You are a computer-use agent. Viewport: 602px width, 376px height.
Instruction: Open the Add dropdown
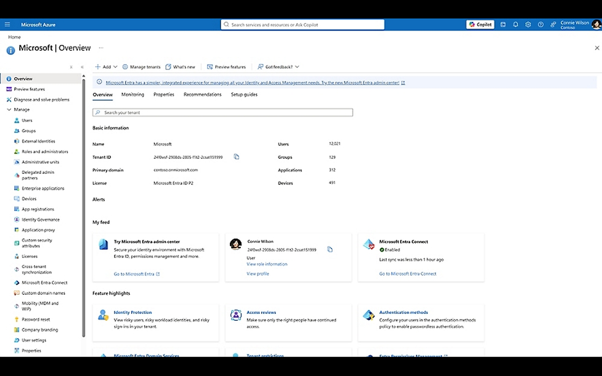pos(106,67)
